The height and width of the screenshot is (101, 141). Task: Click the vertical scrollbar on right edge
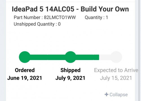[x=139, y=50]
